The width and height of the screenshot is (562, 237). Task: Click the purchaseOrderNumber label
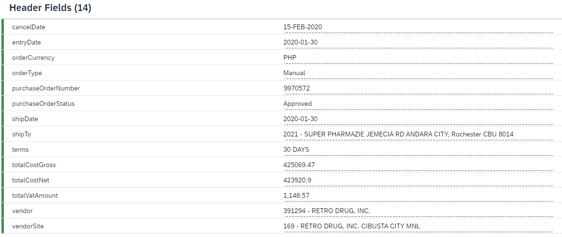point(46,89)
